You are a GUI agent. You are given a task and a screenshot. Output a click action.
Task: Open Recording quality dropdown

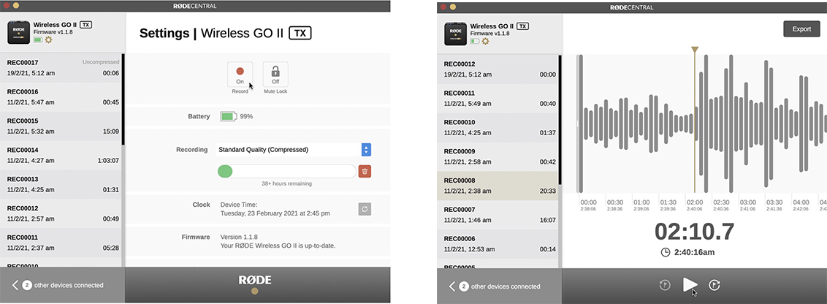294,149
